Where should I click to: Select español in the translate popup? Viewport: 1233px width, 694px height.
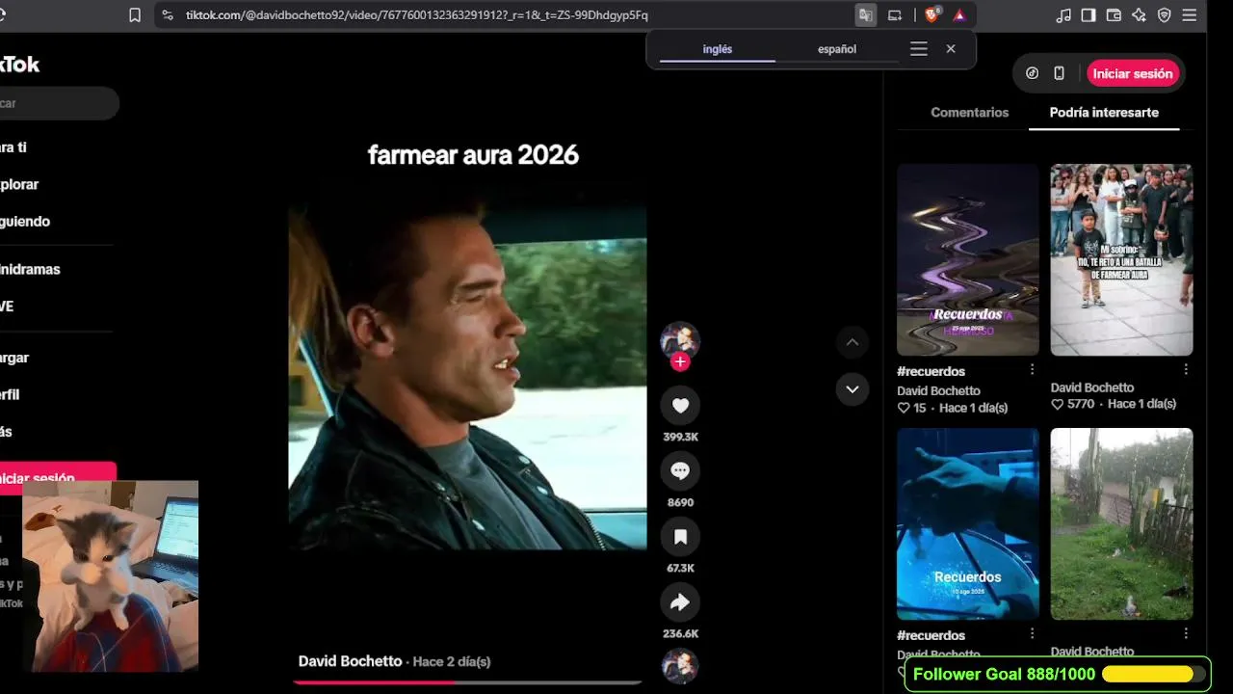tap(837, 49)
